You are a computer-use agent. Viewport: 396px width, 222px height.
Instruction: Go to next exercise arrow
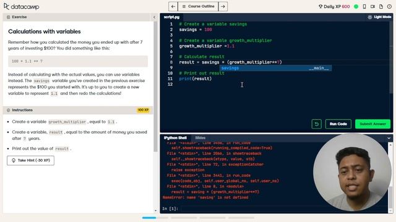pos(223,6)
